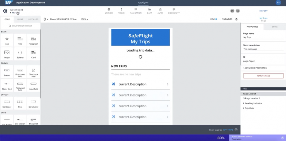Click the Launch icon in top toolbar
The image size is (286, 141).
(x=109, y=11)
